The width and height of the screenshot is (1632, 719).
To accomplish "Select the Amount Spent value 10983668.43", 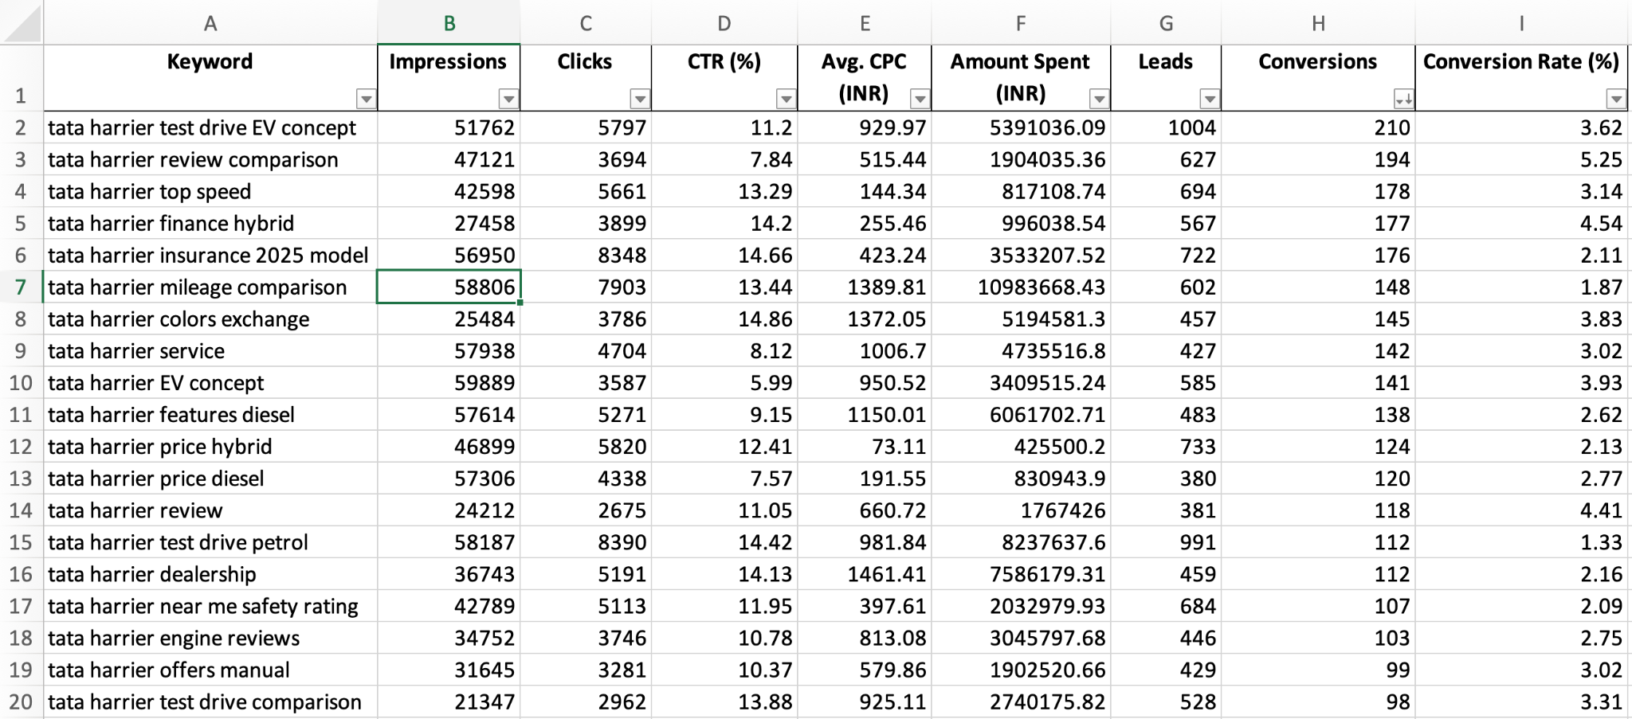I will point(1021,287).
